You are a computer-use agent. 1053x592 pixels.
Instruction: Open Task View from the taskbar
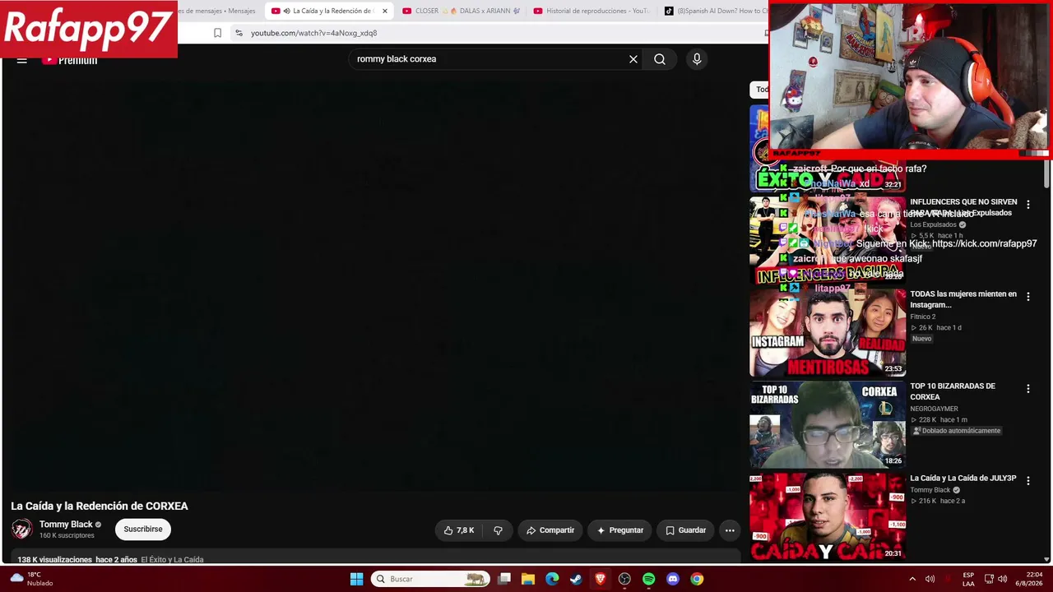[x=504, y=579]
